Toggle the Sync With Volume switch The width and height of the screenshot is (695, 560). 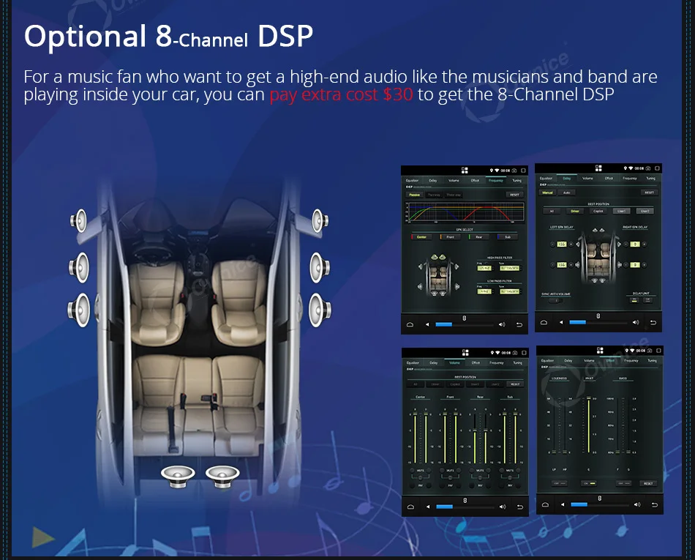coord(555,301)
